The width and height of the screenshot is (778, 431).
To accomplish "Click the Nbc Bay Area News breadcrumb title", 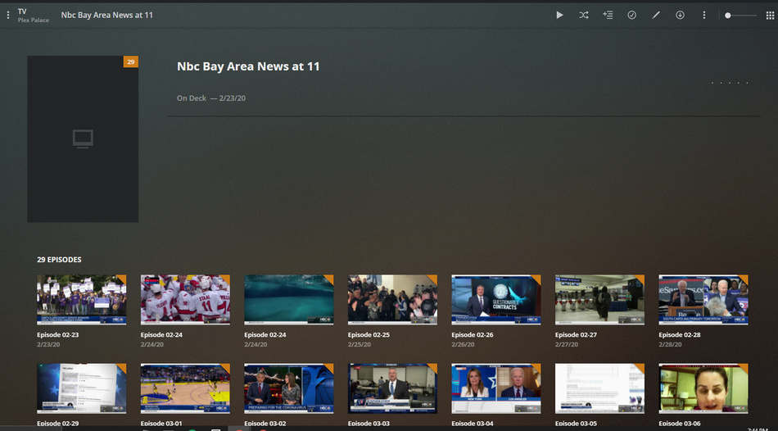I will coord(106,15).
